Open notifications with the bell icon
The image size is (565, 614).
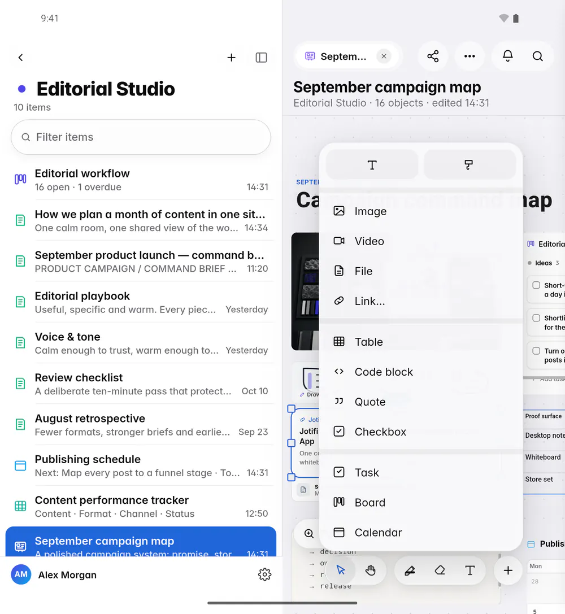click(x=507, y=56)
